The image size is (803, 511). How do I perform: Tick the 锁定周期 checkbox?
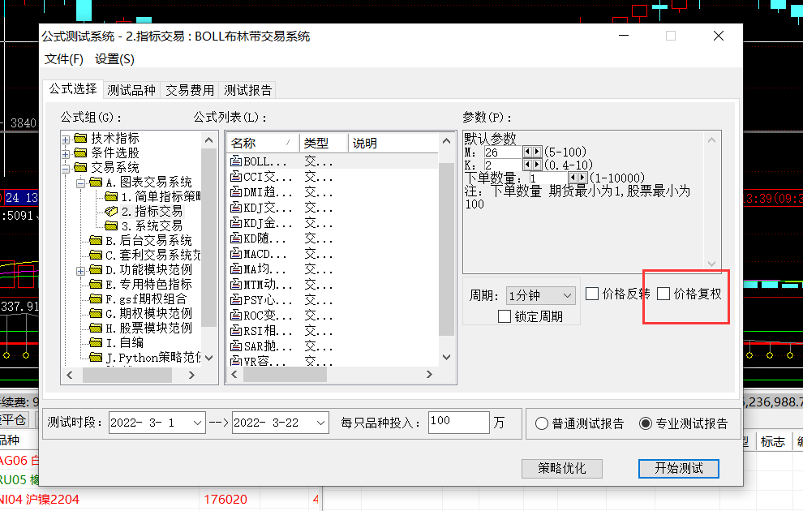(x=505, y=316)
